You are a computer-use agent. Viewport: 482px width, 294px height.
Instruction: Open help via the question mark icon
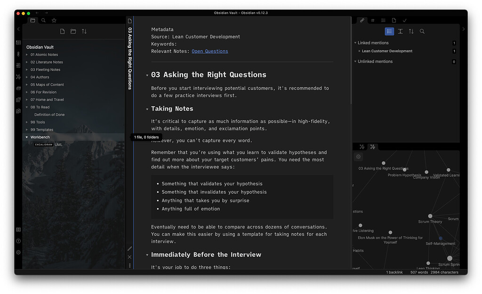tap(18, 241)
